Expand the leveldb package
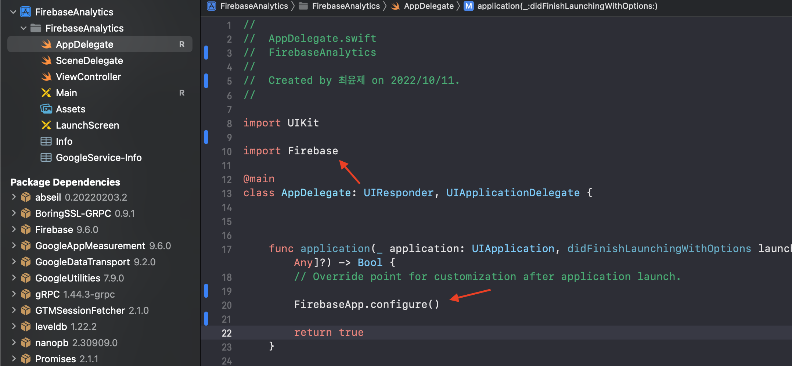 [14, 326]
